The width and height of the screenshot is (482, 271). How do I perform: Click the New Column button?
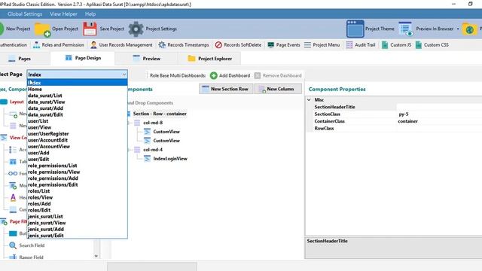[278, 89]
